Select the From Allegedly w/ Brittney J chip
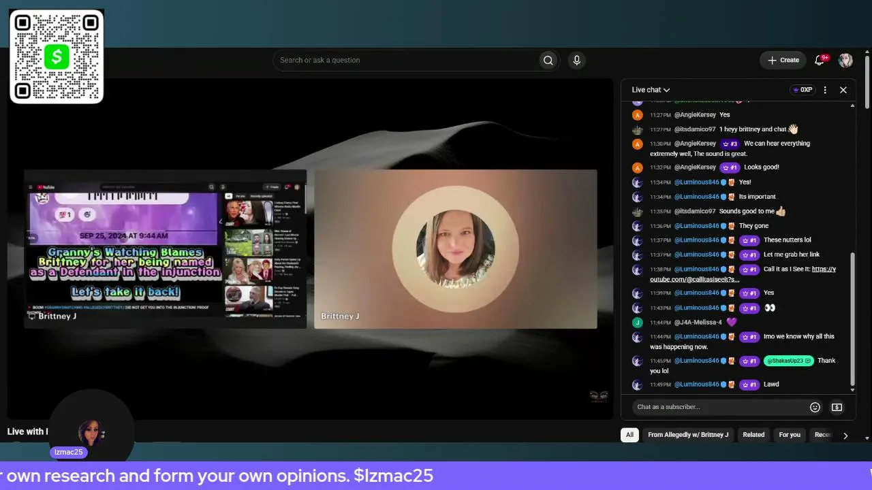The height and width of the screenshot is (490, 872). 688,435
